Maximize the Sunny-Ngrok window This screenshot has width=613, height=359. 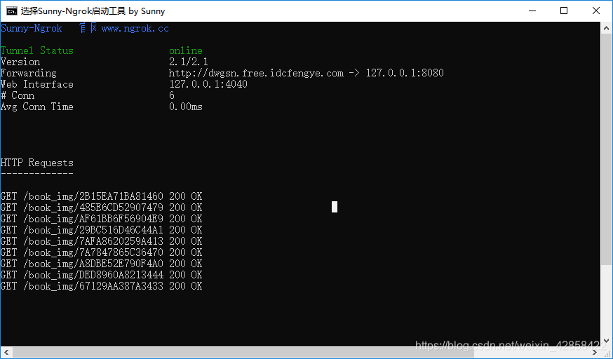coord(564,11)
